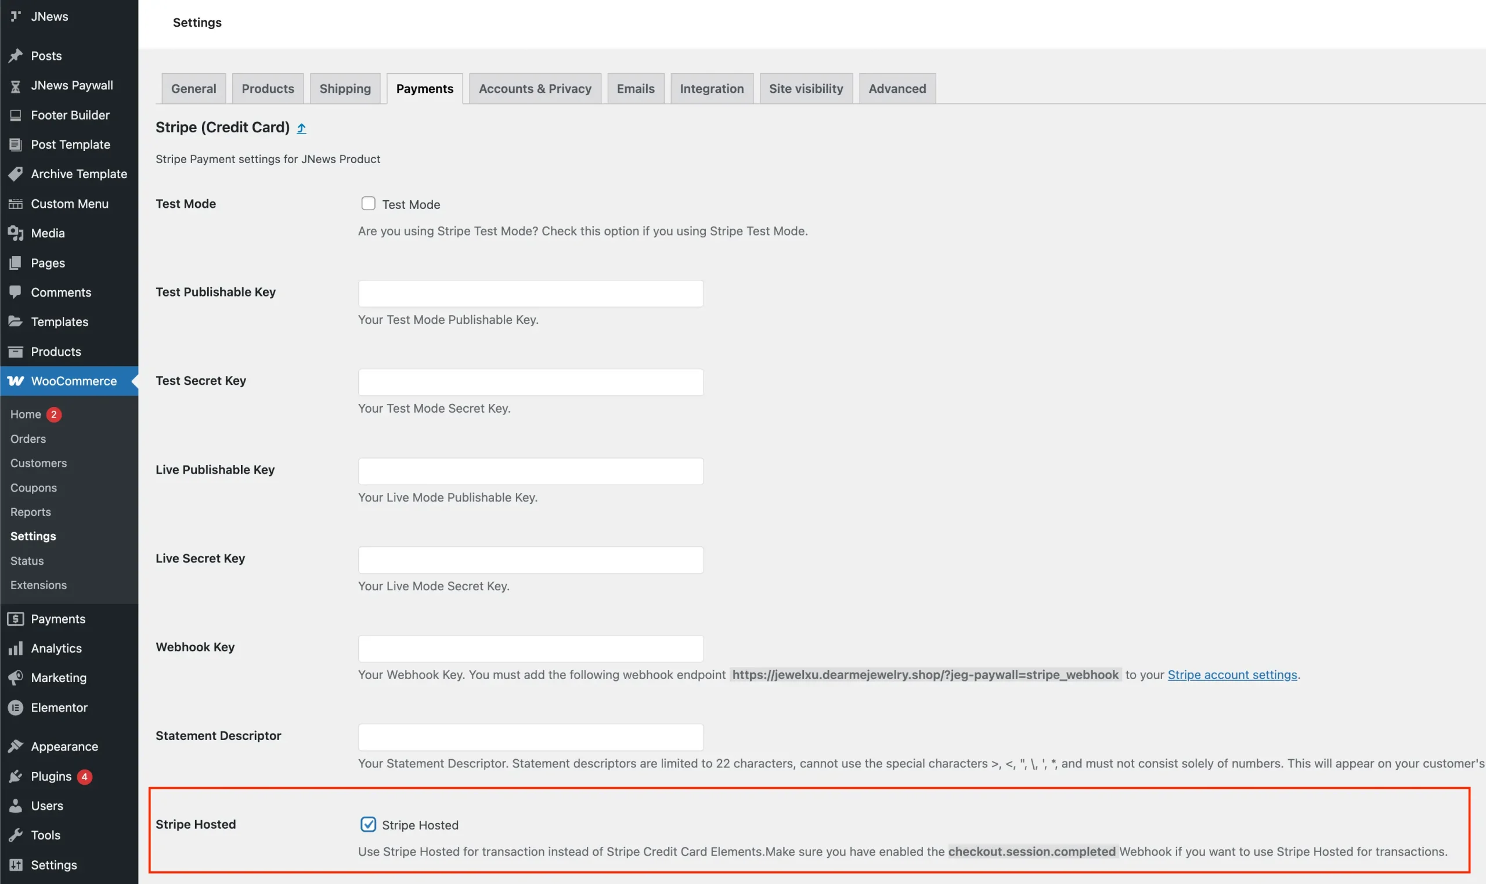The width and height of the screenshot is (1486, 884).
Task: Click the Plugins plug icon
Action: pos(16,776)
